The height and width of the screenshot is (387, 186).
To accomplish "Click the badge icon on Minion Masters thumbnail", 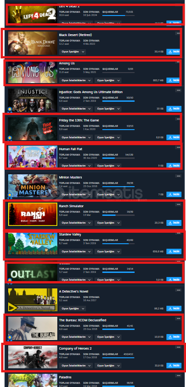I will 10,196.
